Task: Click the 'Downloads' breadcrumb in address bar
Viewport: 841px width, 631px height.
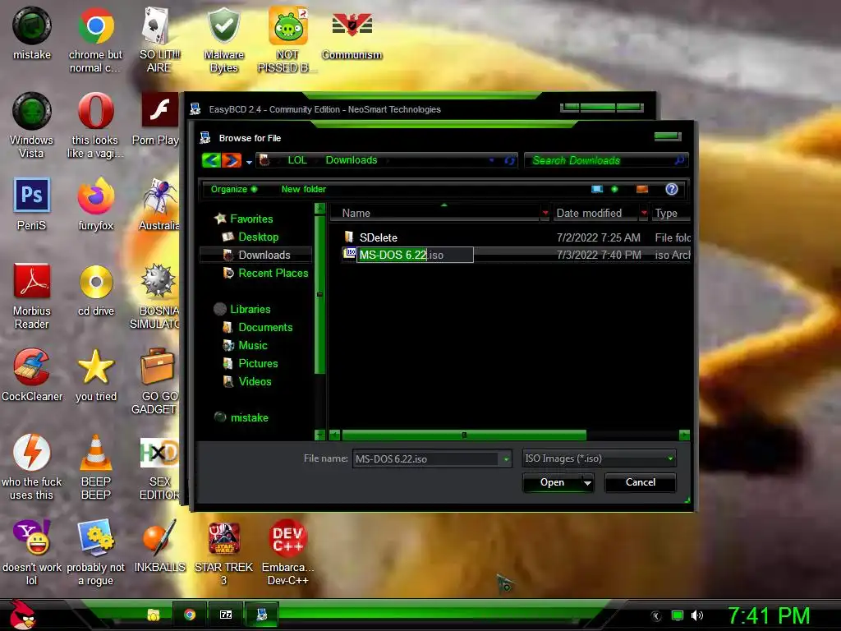Action: click(352, 160)
